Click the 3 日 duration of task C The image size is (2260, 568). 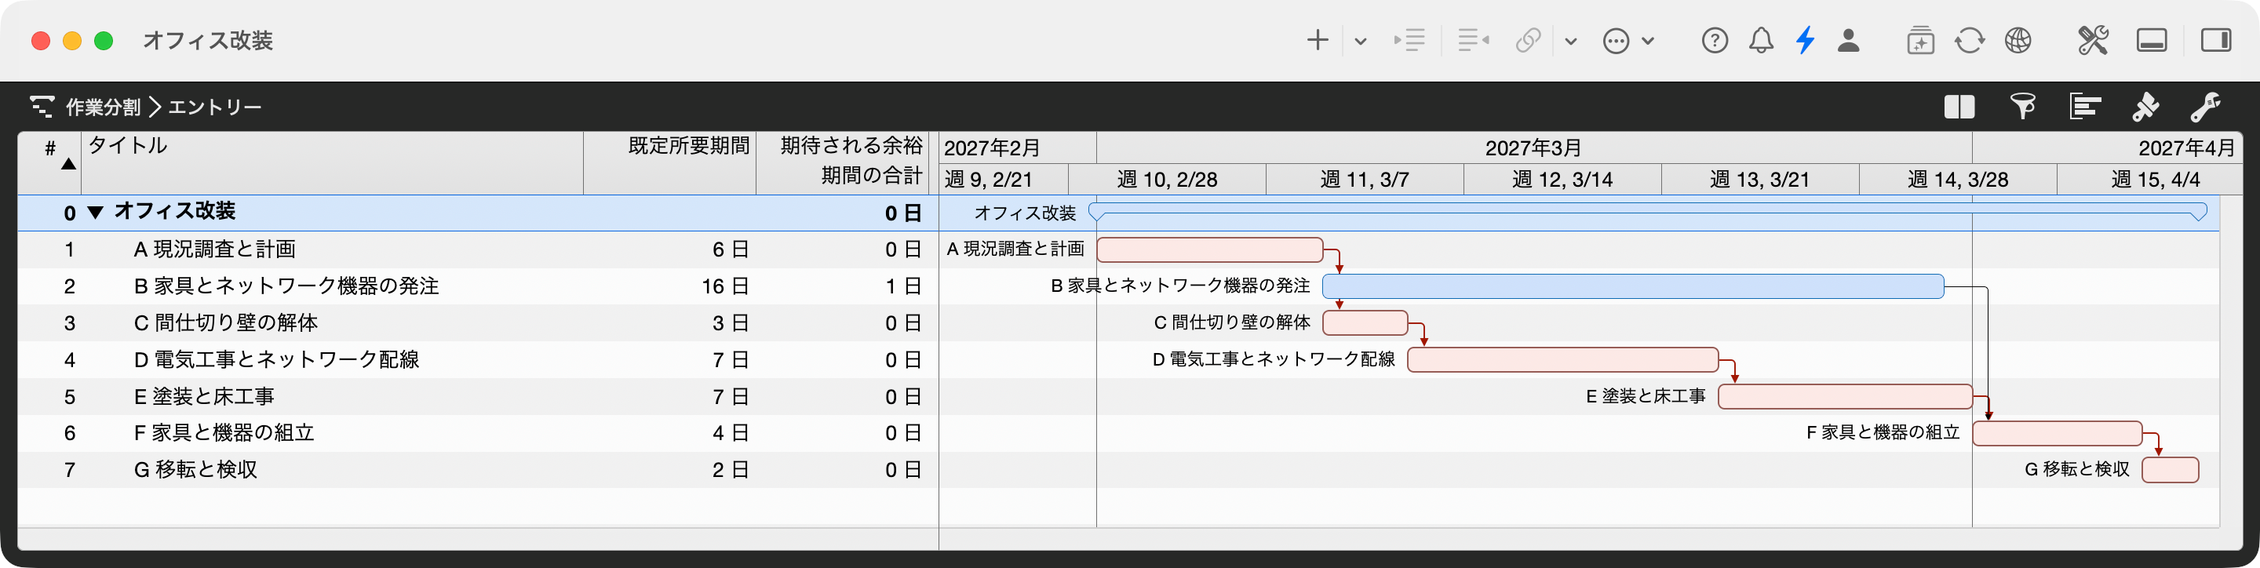(730, 323)
